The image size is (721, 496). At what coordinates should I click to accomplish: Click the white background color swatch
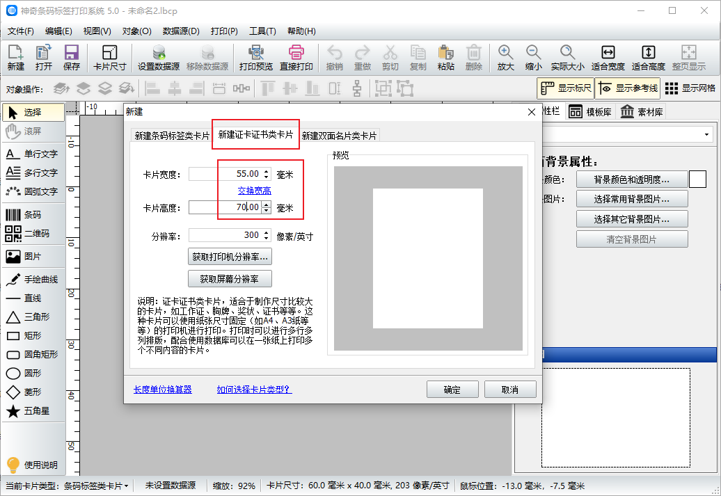point(697,179)
